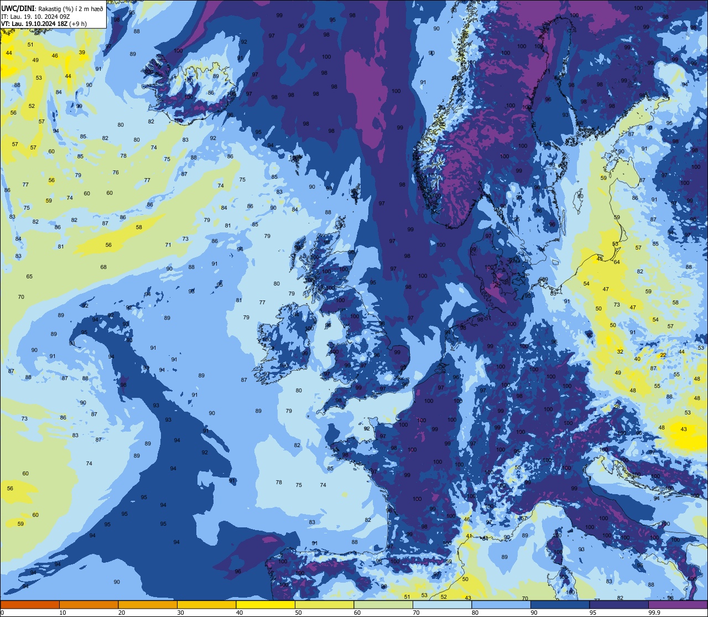
Task: Click the 10–20 orange legend swatch
Action: (x=88, y=604)
